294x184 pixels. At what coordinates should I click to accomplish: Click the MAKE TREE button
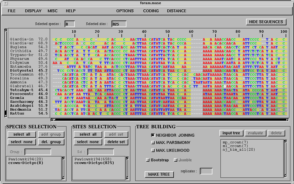click(x=159, y=174)
